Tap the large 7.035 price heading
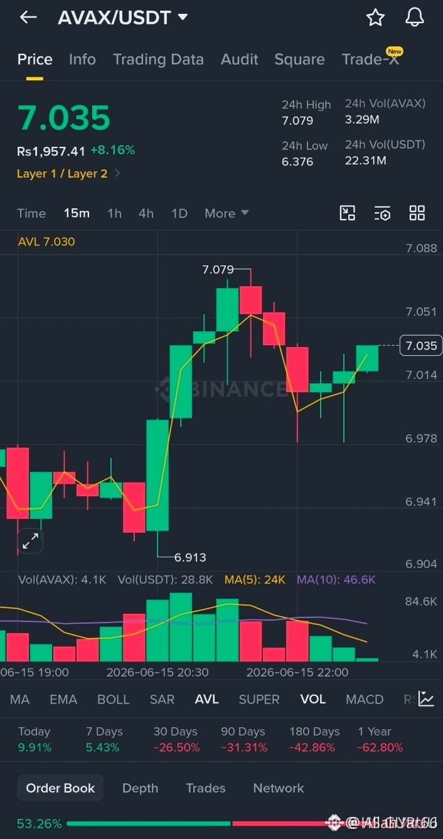 (x=63, y=118)
